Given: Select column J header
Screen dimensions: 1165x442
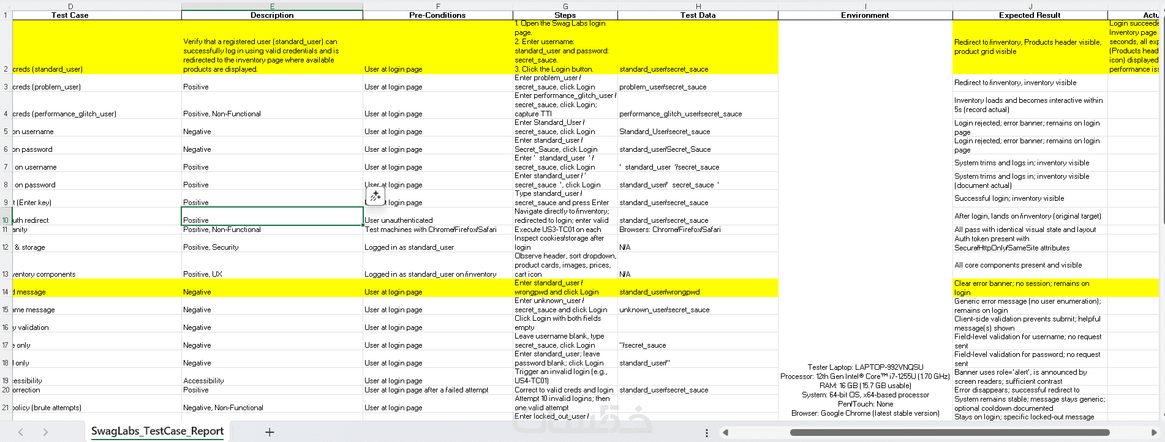Looking at the screenshot, I should coord(1030,7).
